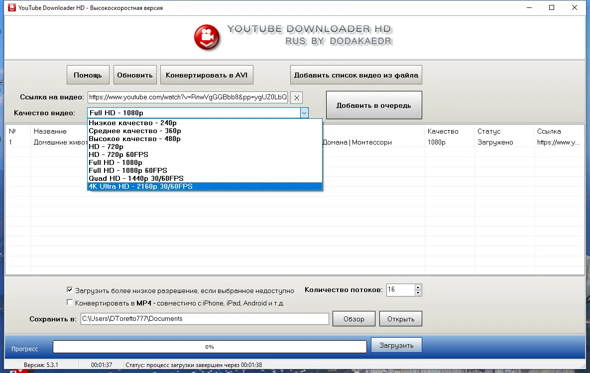
Task: Open the Помощь help button
Action: pos(88,75)
